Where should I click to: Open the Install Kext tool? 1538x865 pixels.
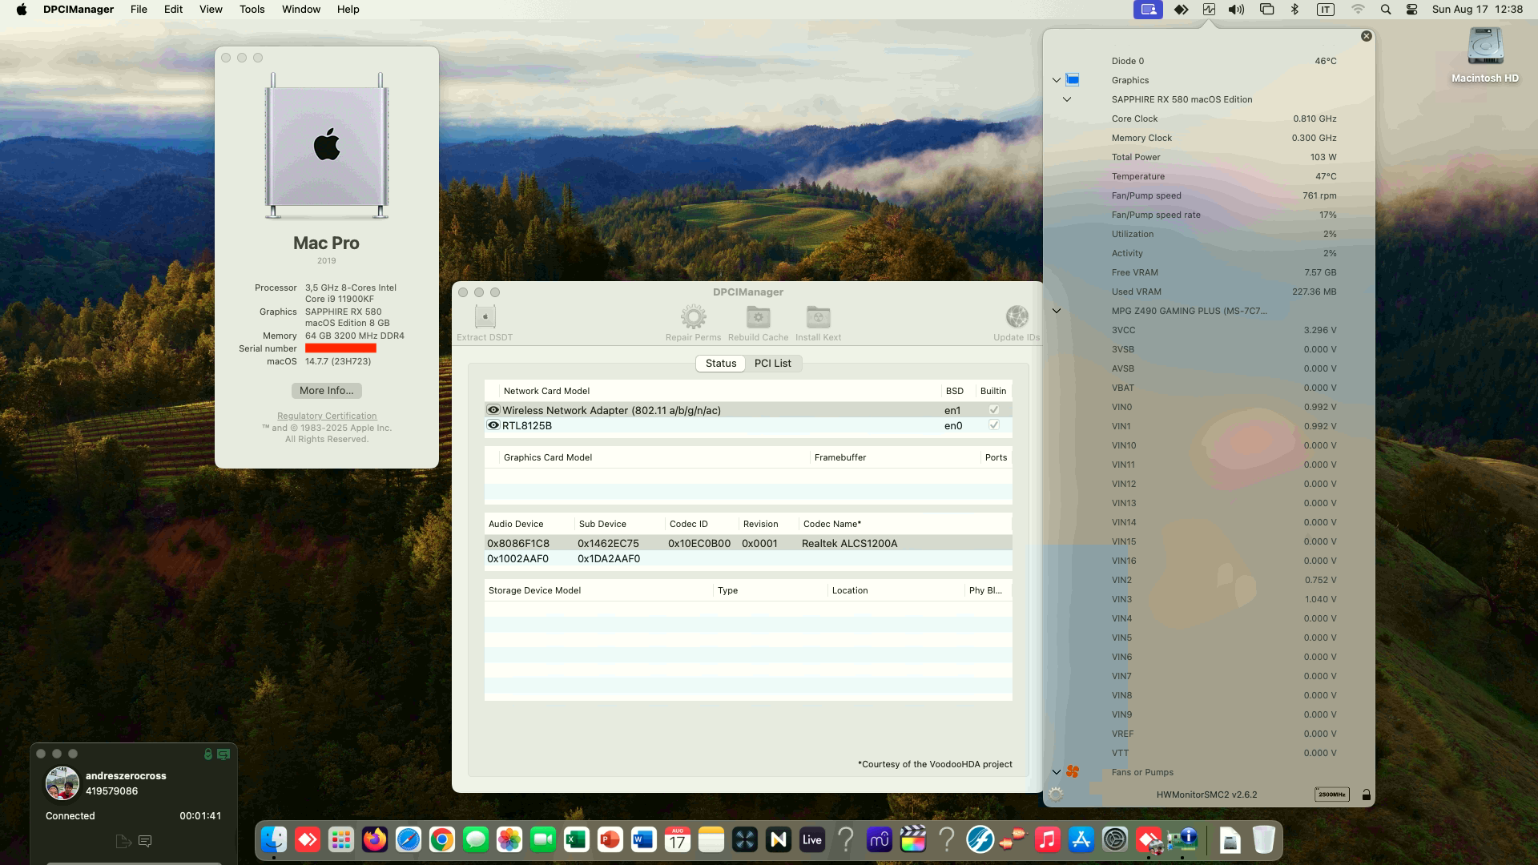(x=818, y=318)
